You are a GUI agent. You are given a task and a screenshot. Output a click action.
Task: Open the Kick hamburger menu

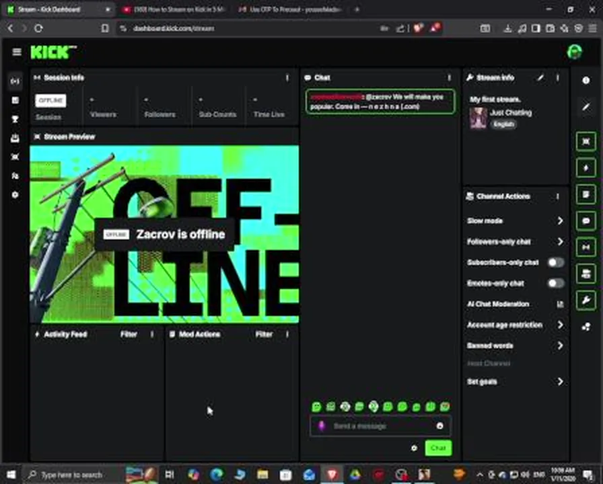[17, 52]
